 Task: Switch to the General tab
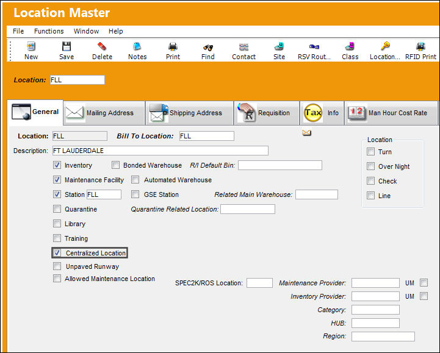(x=35, y=112)
